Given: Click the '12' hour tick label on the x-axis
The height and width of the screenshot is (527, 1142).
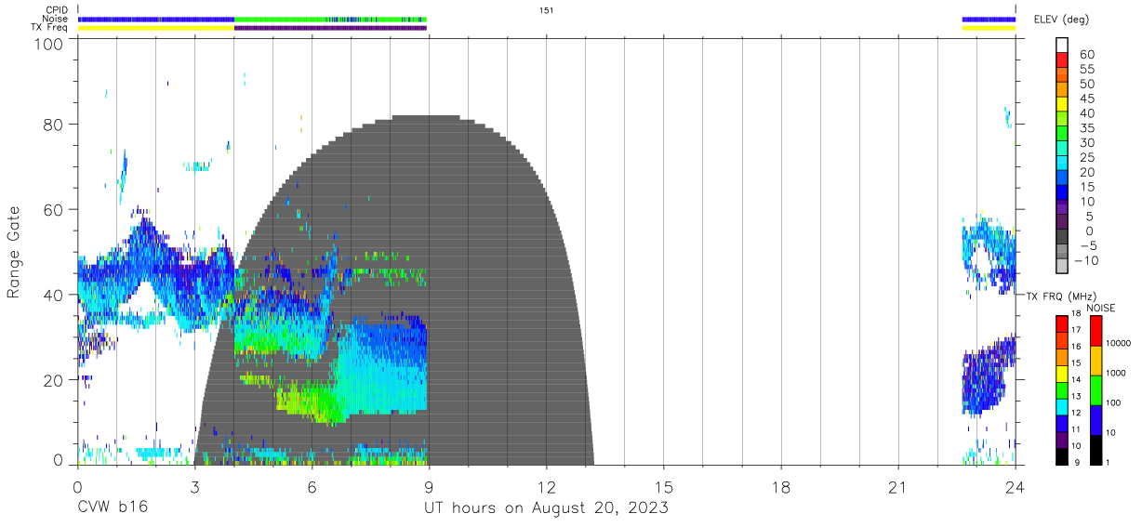Looking at the screenshot, I should tap(546, 487).
